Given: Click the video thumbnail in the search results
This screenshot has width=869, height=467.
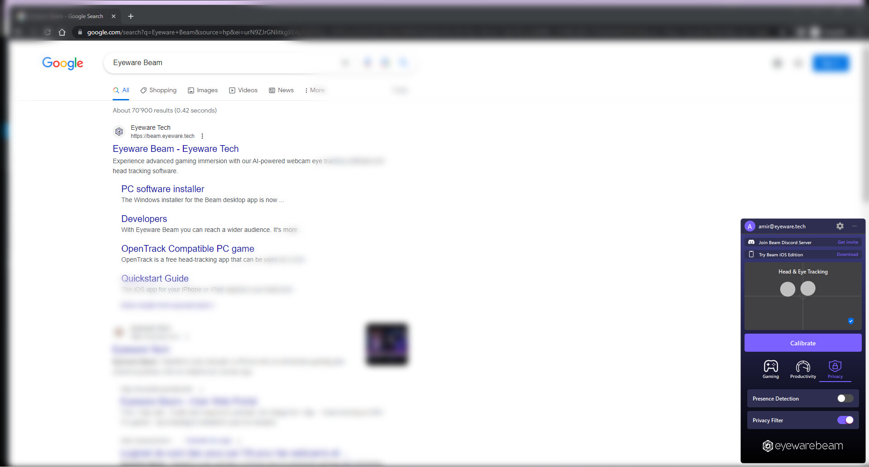Looking at the screenshot, I should pyautogui.click(x=387, y=344).
